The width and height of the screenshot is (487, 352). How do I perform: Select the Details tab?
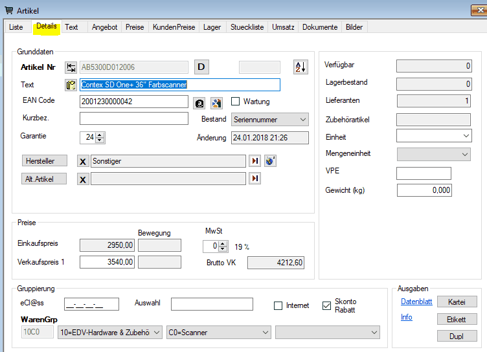[47, 27]
